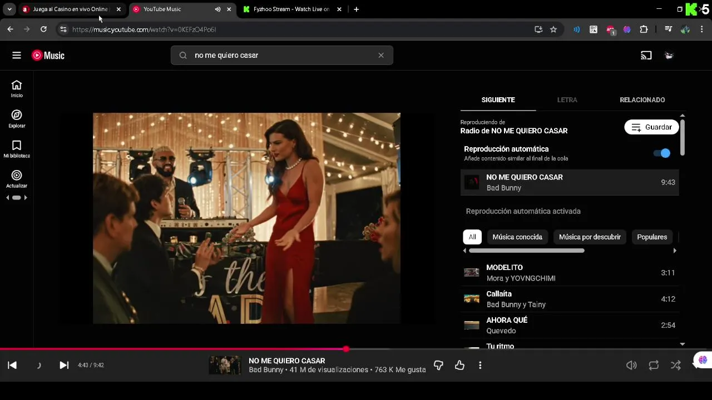
Task: Skip to next track
Action: coord(64,365)
